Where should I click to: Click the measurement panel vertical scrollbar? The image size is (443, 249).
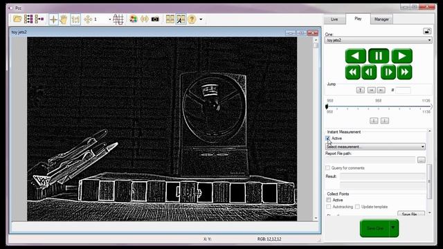coord(429,181)
